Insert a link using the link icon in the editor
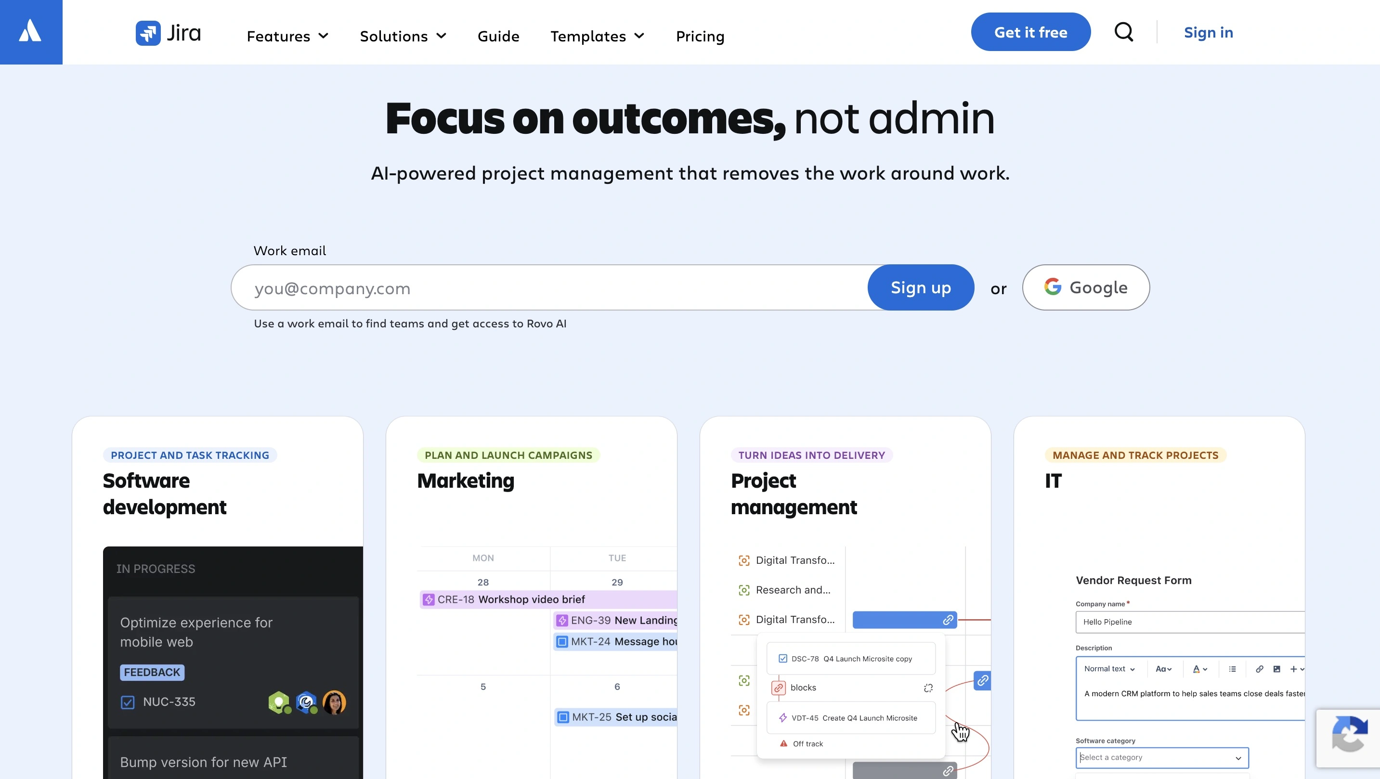1380x779 pixels. [x=1260, y=669]
